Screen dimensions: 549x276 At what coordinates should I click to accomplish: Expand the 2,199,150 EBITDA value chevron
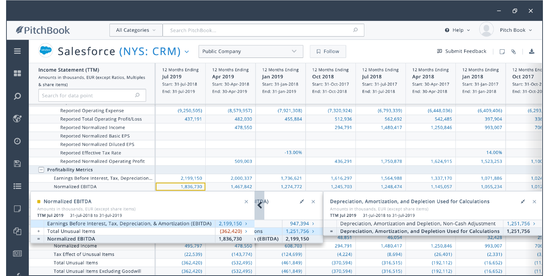click(246, 224)
